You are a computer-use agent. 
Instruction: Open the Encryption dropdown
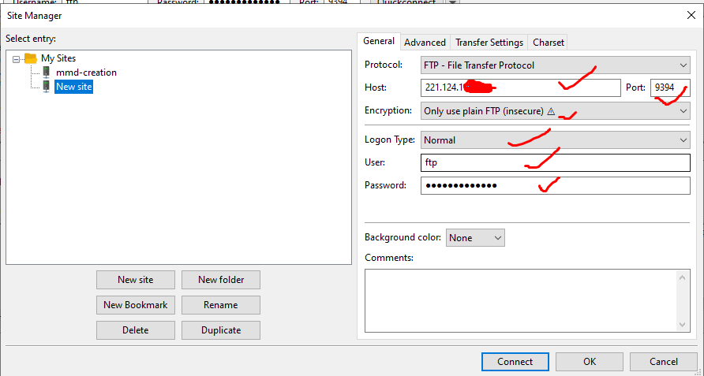point(555,111)
